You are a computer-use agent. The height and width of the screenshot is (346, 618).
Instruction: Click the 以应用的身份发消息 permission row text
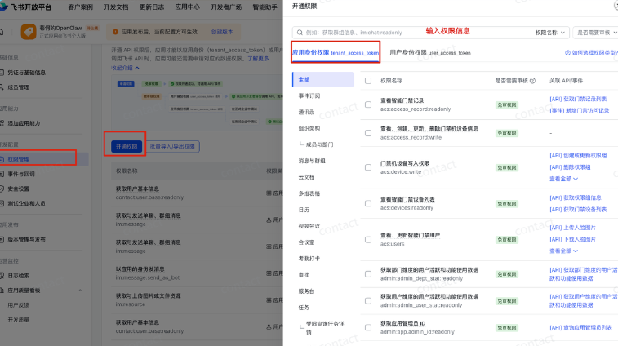click(140, 269)
